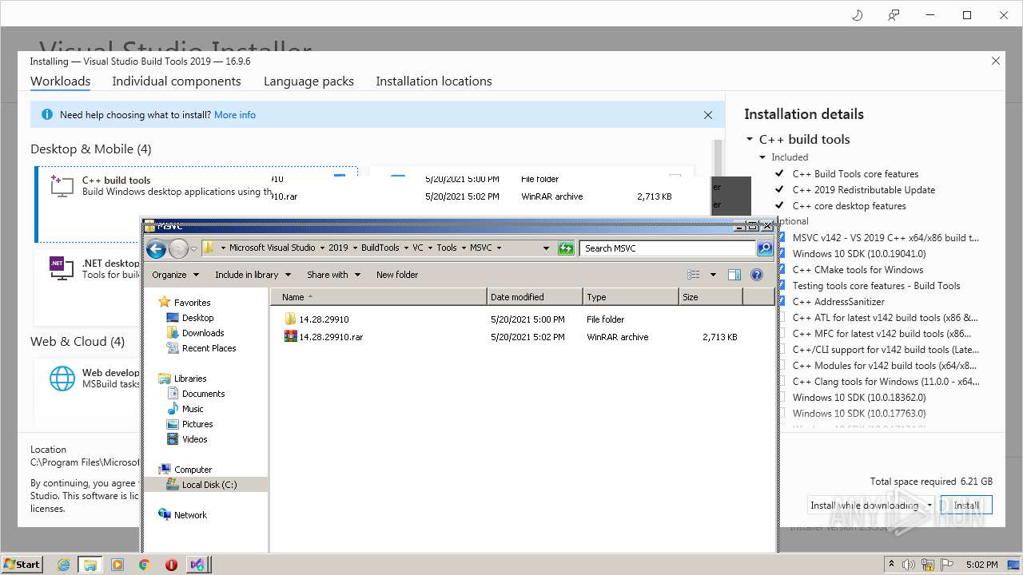This screenshot has width=1023, height=575.
Task: Open the Action Center flag icon
Action: (x=948, y=565)
